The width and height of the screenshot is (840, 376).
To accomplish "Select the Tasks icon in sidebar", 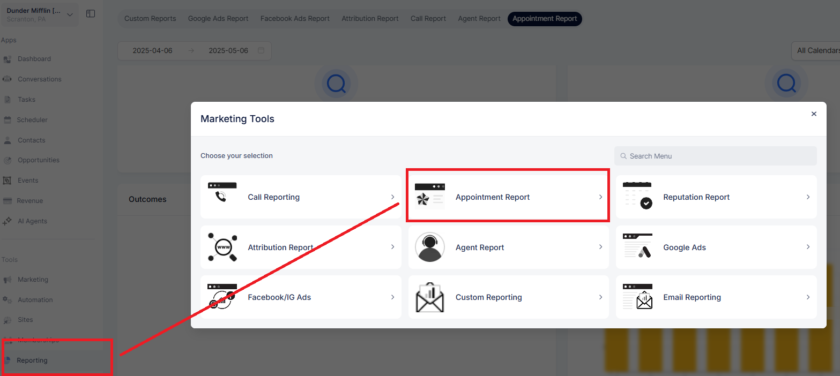I will pyautogui.click(x=8, y=100).
